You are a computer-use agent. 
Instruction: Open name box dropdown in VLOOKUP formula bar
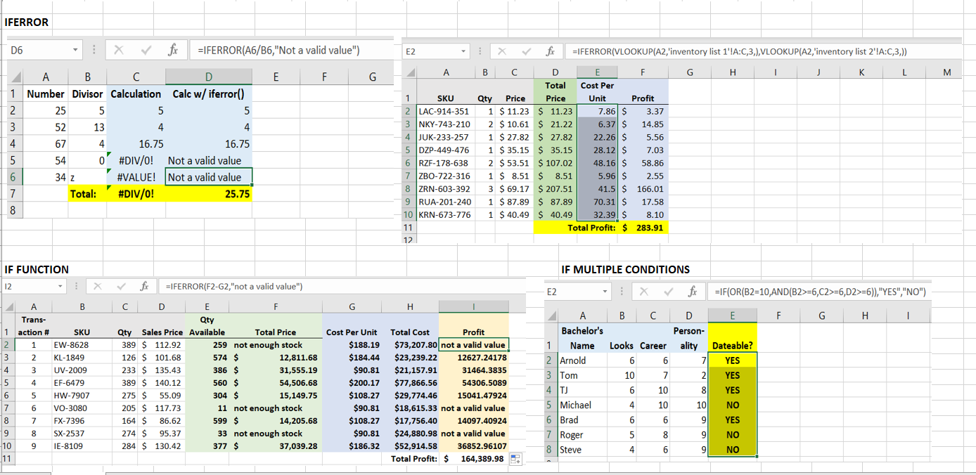point(465,51)
